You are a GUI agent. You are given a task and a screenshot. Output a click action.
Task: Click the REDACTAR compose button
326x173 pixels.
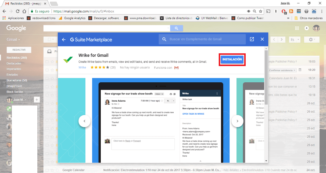19,50
